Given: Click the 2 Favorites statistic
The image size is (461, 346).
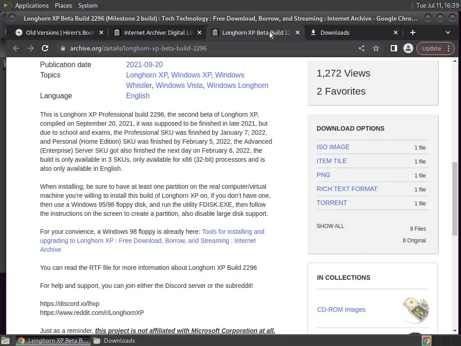Looking at the screenshot, I should [341, 91].
